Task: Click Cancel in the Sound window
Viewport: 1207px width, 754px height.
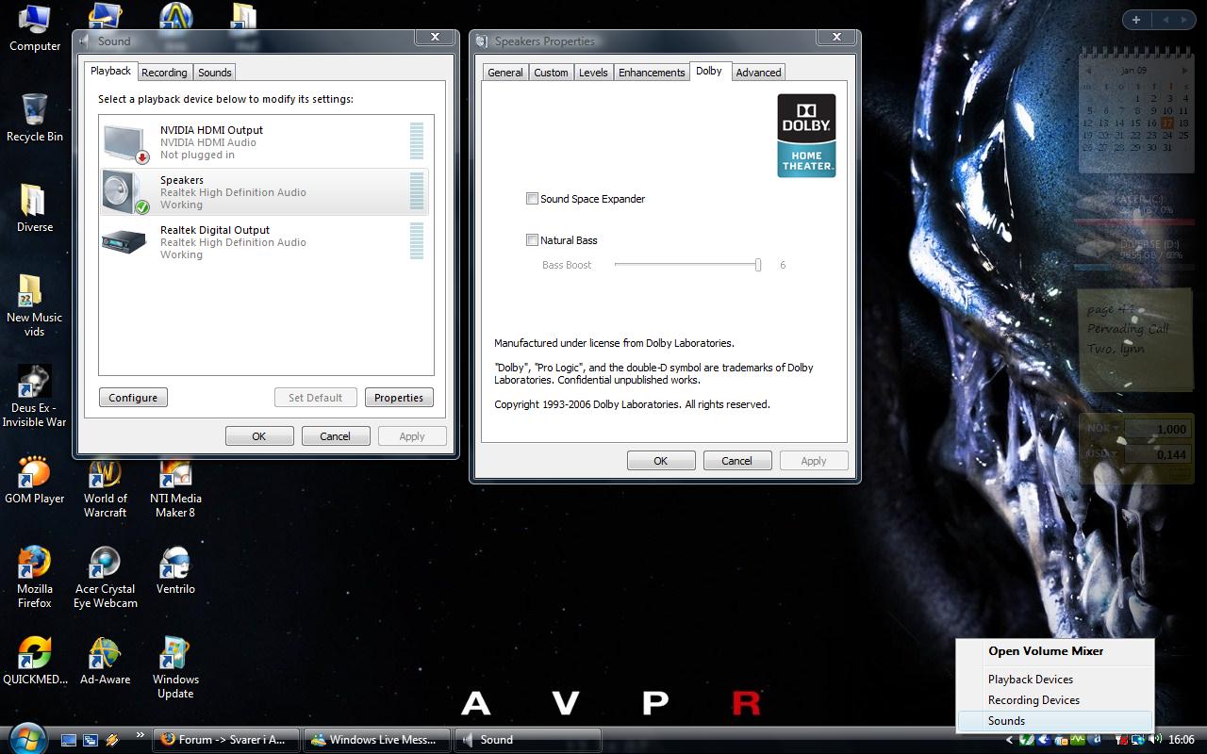Action: 336,436
